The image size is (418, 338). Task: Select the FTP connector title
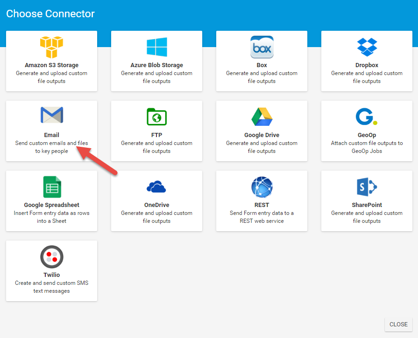pyautogui.click(x=157, y=135)
